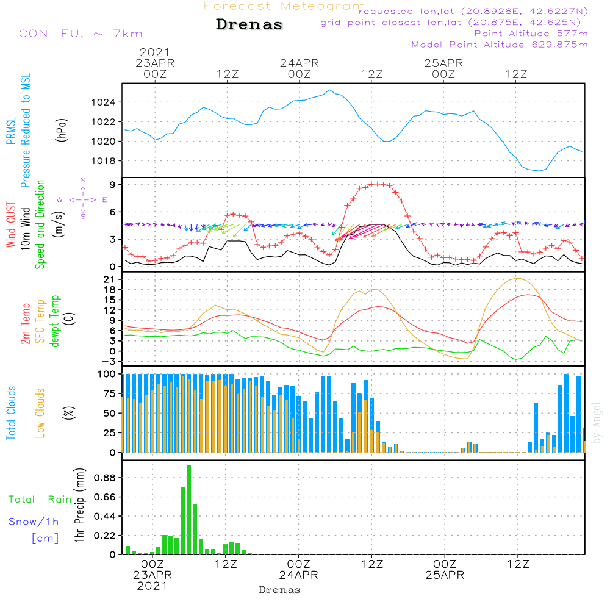The image size is (610, 610).
Task: Click the 'grid point closest lon,lat' line
Action: 451,23
